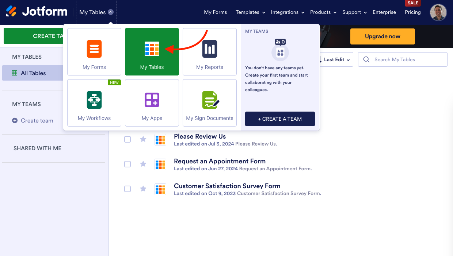
Task: Open the Please Review Us table
Action: pyautogui.click(x=200, y=136)
